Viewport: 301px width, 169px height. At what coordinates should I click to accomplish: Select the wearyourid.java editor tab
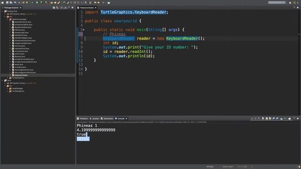click(87, 8)
